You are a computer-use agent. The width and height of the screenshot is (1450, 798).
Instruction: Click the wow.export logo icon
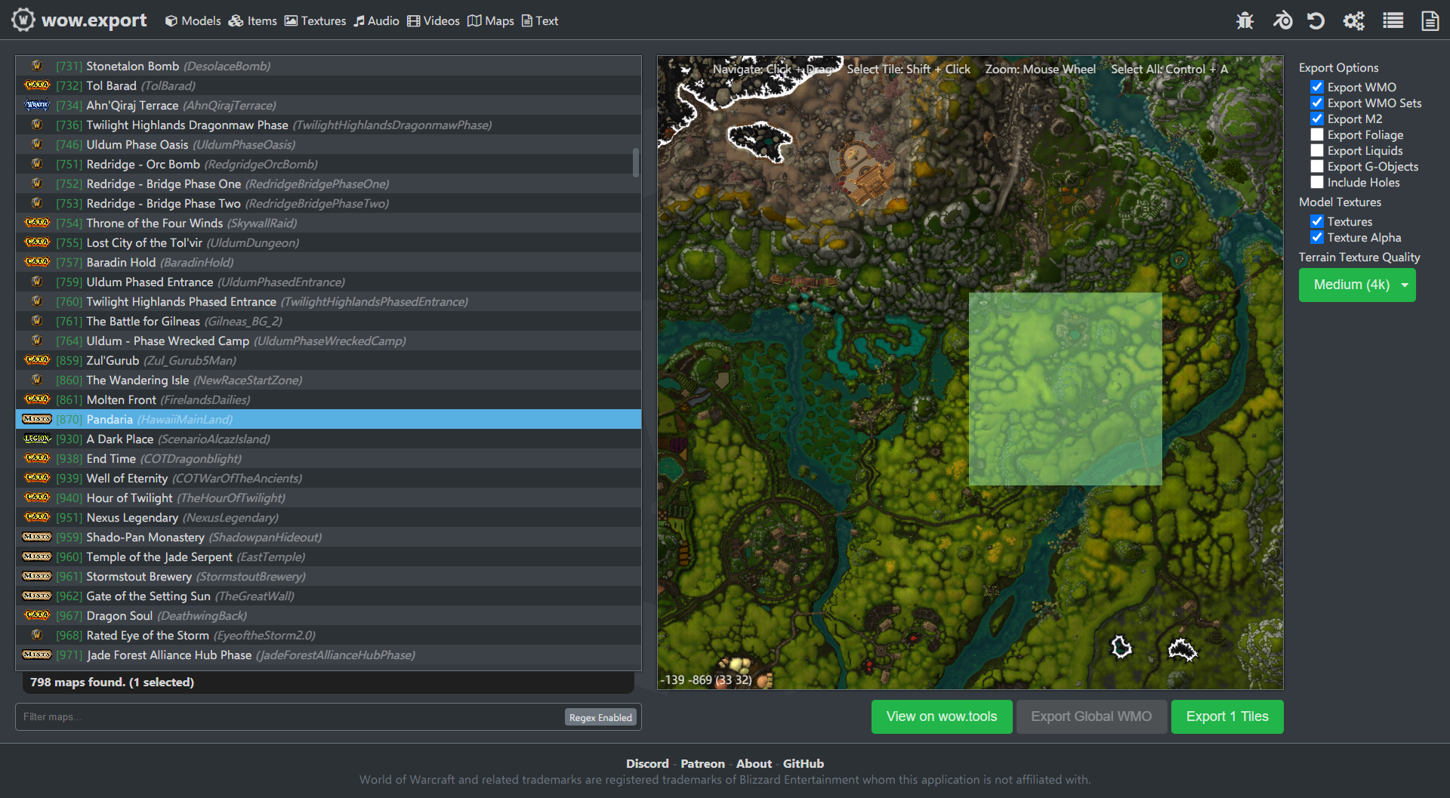click(23, 20)
